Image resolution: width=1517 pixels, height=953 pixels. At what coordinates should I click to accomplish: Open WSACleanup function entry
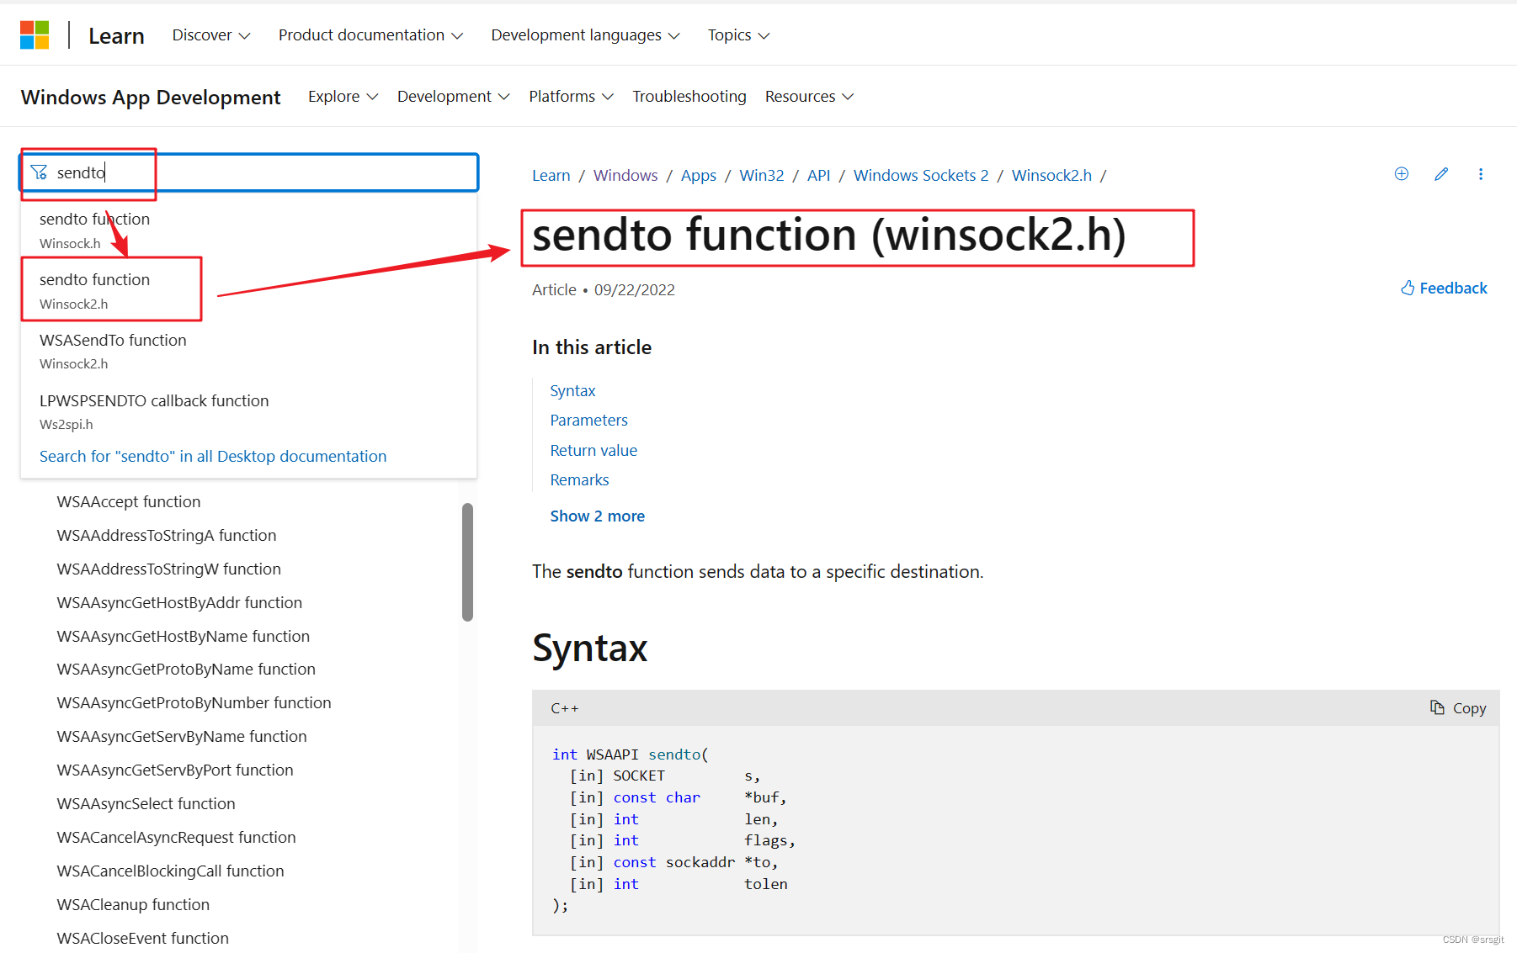[133, 905]
